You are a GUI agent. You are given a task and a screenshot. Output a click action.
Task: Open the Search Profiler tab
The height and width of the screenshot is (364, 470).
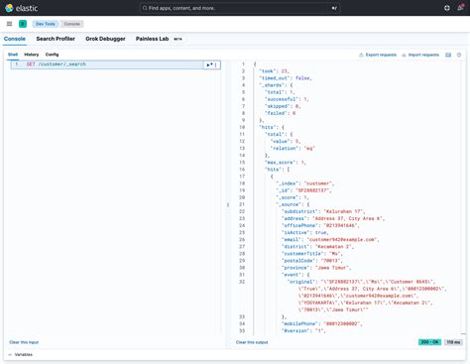(x=56, y=39)
